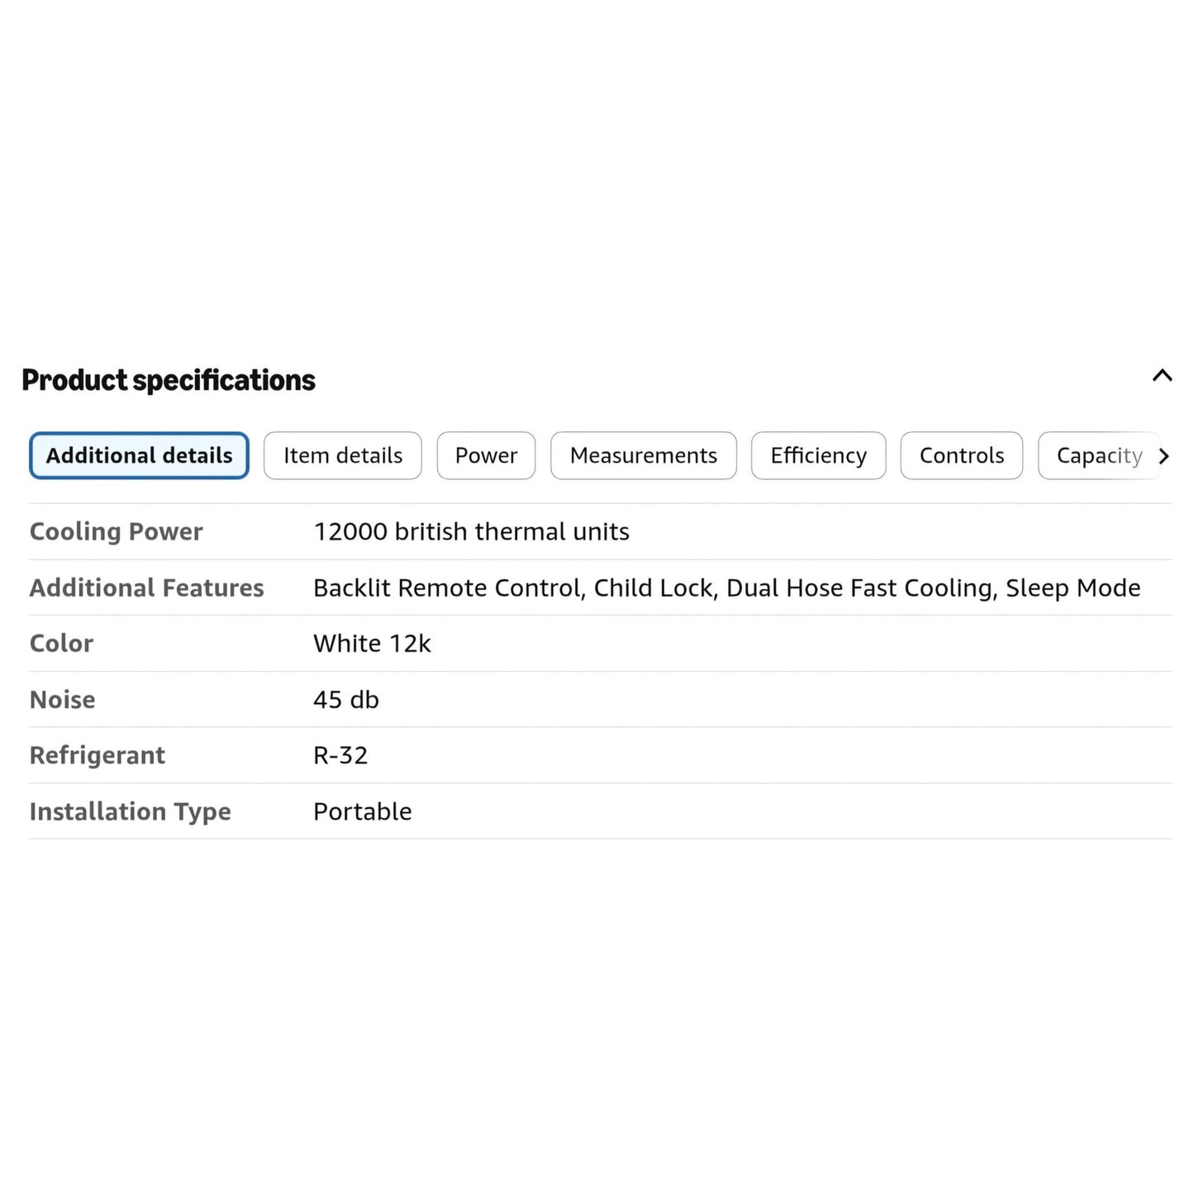Click the Refrigerant R-32 value
The image size is (1194, 1194).
pyautogui.click(x=340, y=755)
